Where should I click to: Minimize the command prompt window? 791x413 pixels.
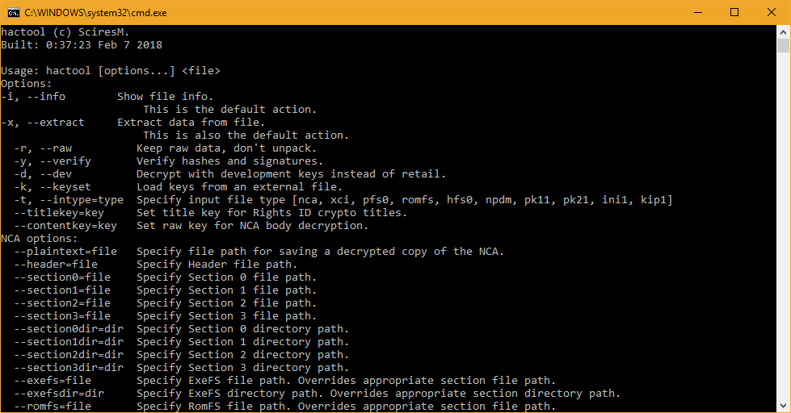(698, 12)
